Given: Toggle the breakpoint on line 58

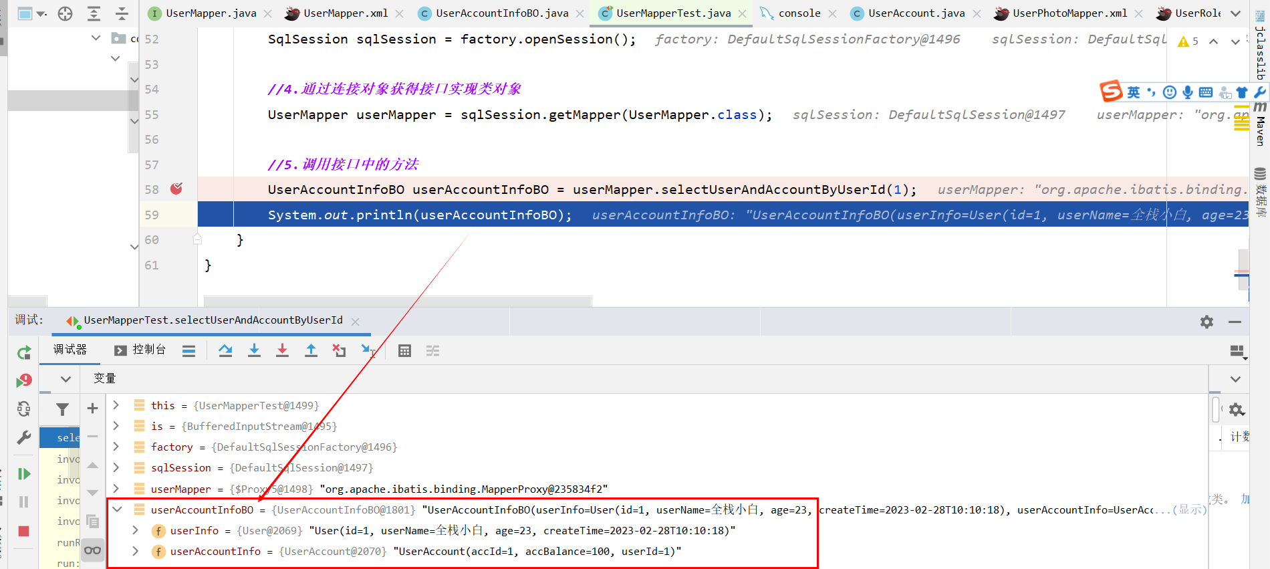Looking at the screenshot, I should click(x=176, y=189).
